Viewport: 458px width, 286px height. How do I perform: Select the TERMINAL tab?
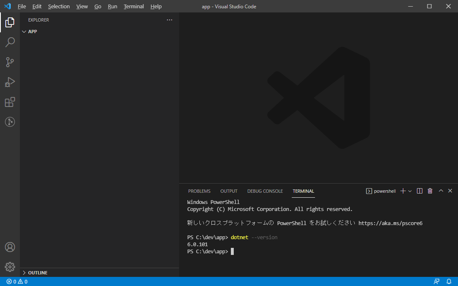coord(303,191)
